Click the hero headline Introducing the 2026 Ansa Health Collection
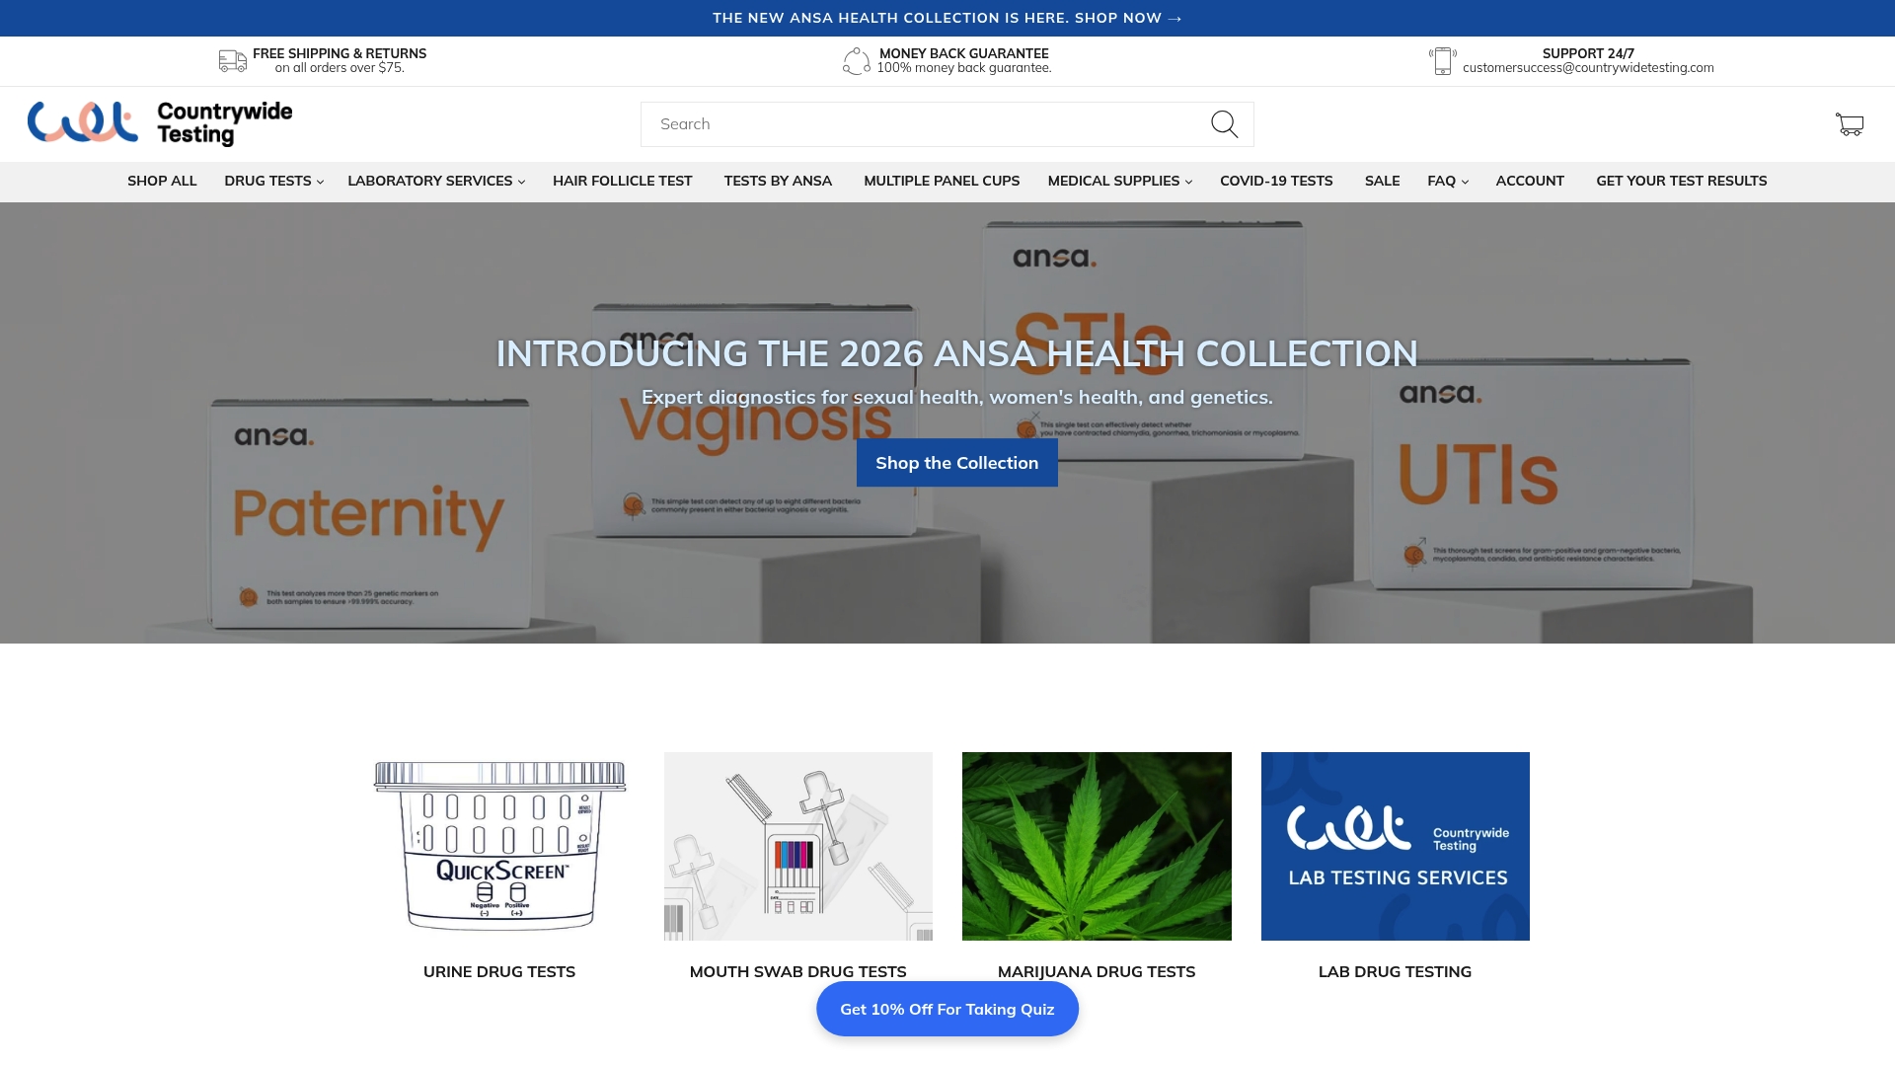1895x1066 pixels. (x=956, y=353)
